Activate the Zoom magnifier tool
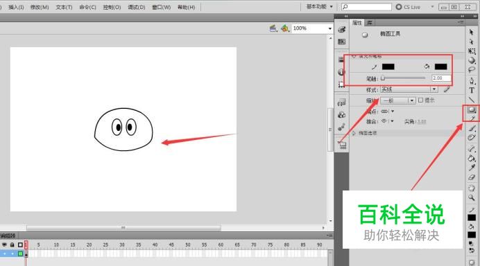 coord(472,198)
